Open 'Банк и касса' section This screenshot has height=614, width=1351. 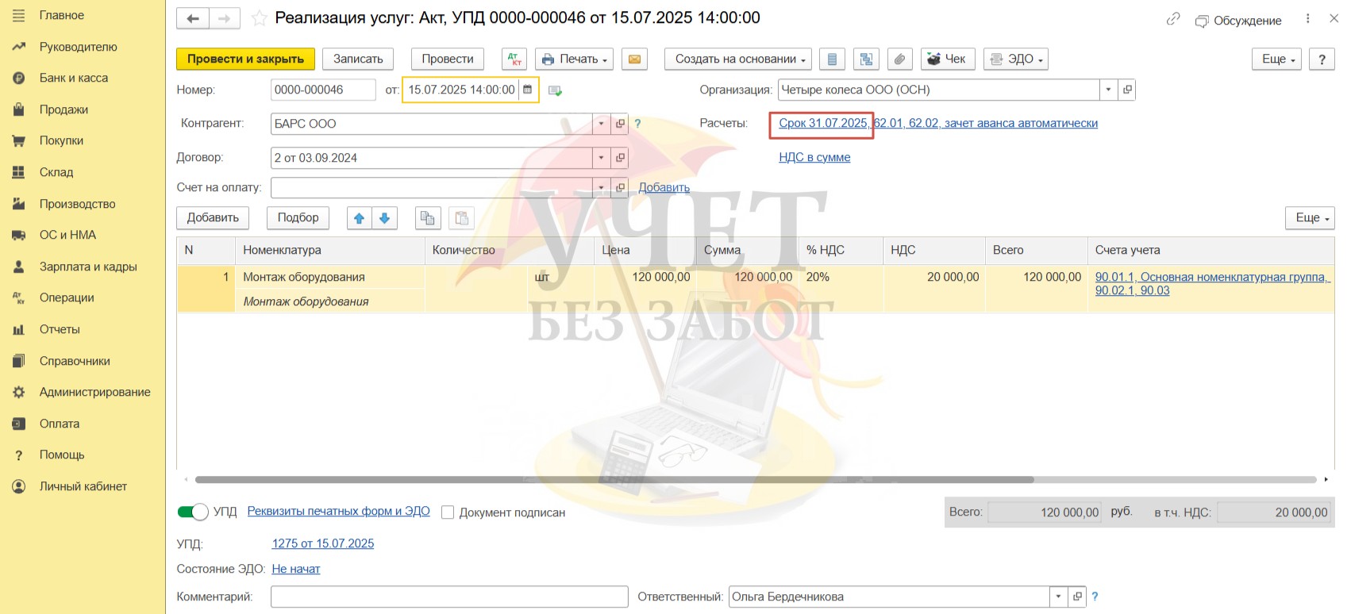coord(74,78)
